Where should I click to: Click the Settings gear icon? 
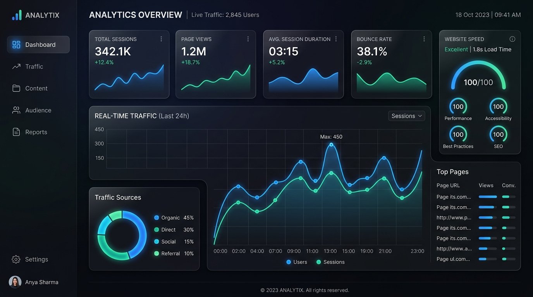(16, 259)
